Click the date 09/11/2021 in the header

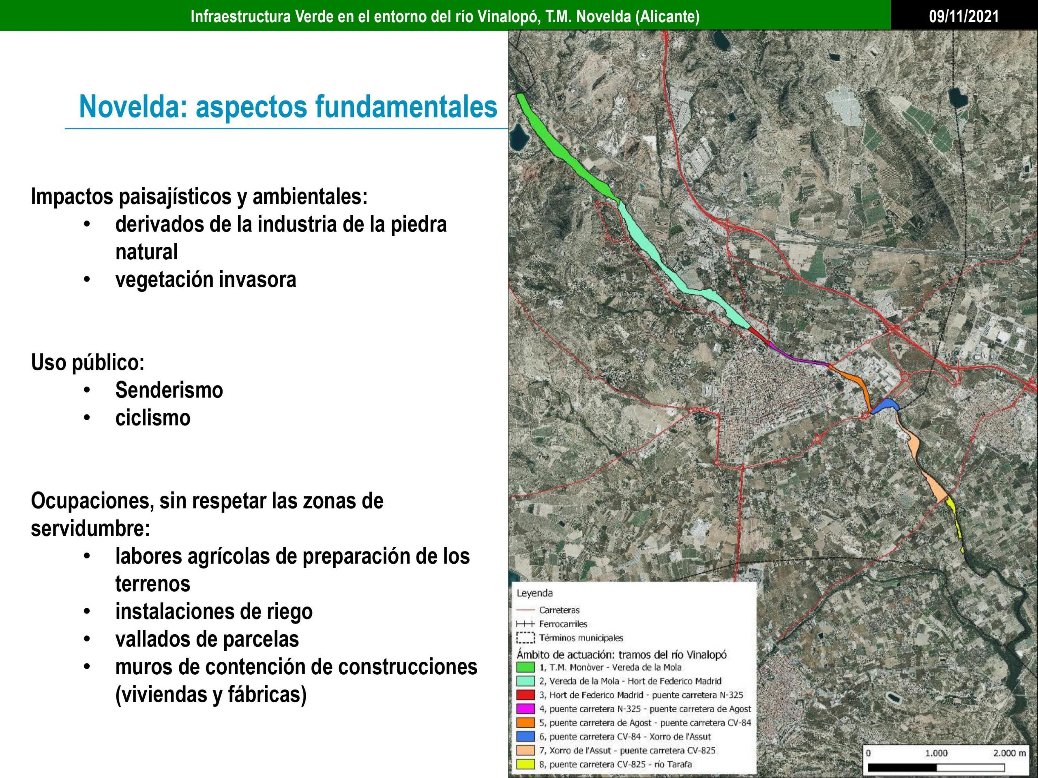pos(964,17)
